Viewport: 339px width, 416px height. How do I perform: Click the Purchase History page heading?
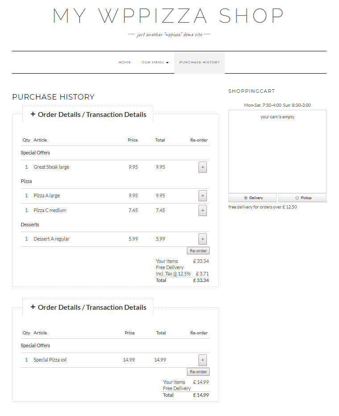(x=53, y=97)
